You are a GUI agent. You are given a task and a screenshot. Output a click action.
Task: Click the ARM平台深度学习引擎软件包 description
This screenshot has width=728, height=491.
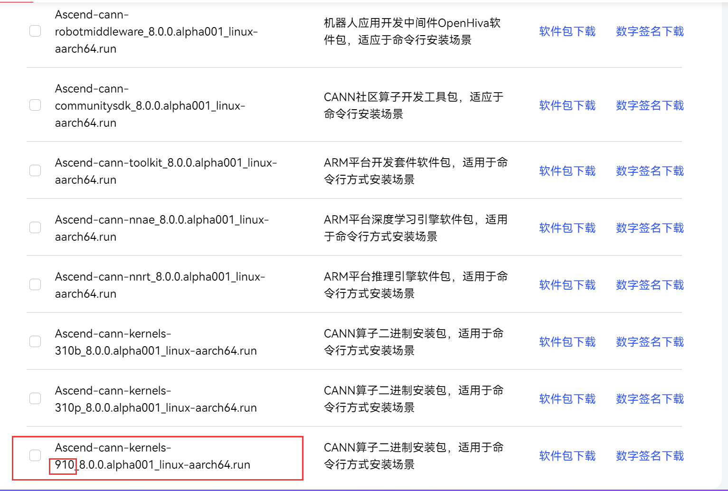[416, 228]
